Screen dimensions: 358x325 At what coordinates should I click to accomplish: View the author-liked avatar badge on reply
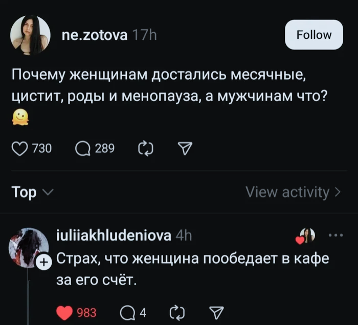[307, 236]
